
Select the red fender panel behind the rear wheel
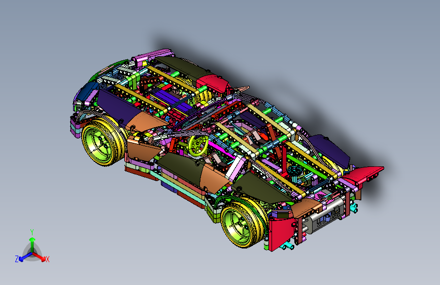coord(282,233)
